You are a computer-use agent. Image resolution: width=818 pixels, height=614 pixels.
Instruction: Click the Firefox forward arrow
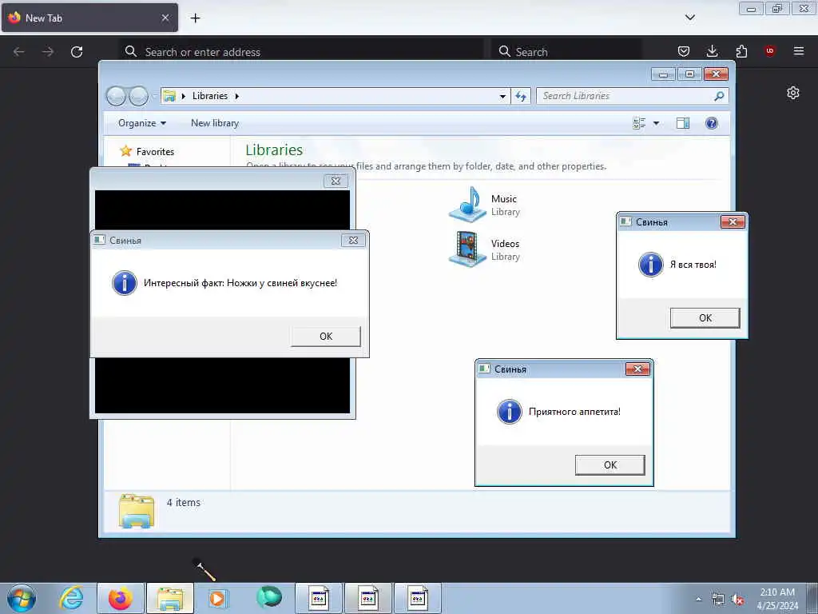(x=48, y=52)
